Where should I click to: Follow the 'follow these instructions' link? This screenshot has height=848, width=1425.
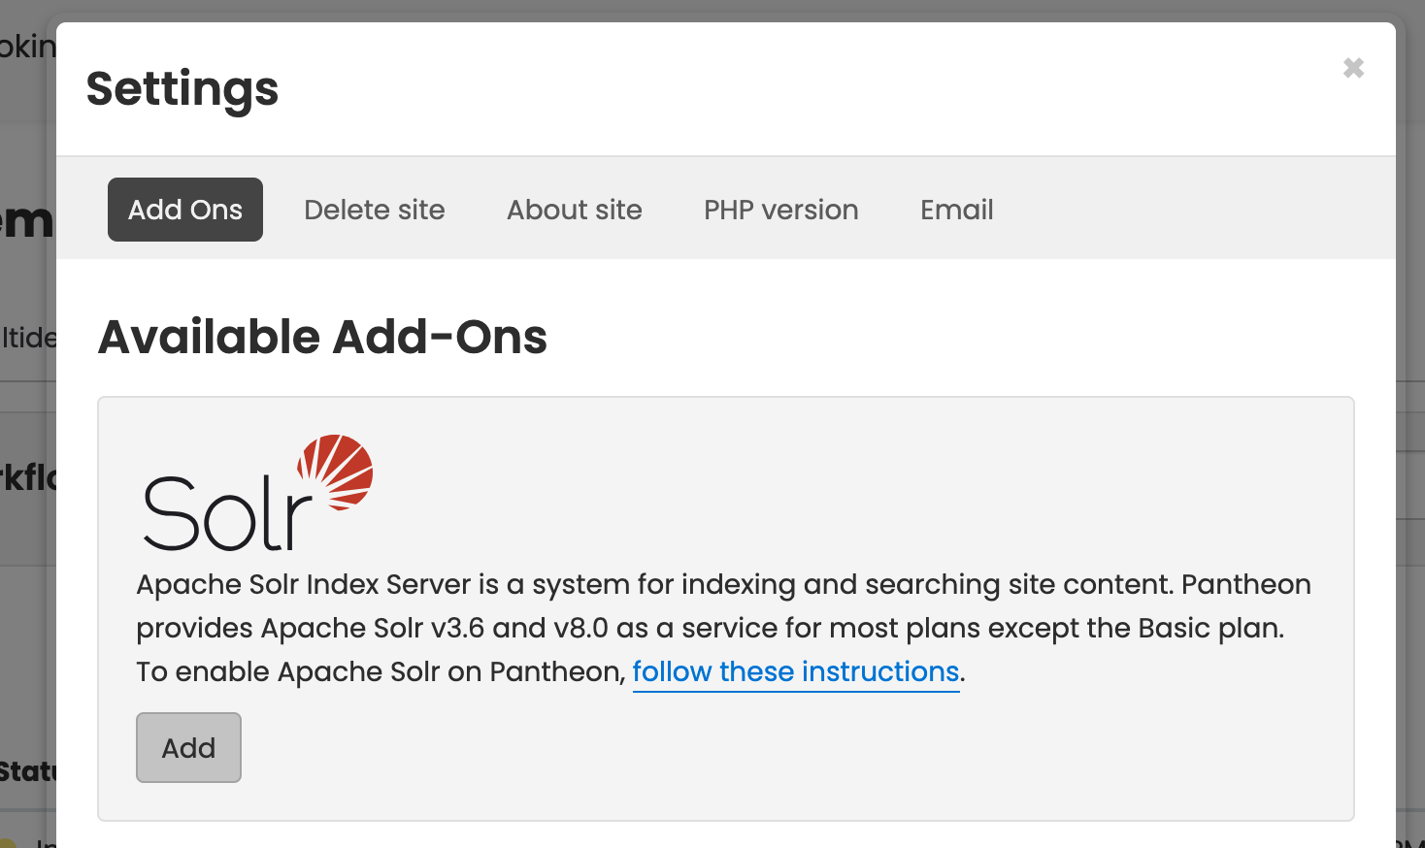tap(795, 671)
